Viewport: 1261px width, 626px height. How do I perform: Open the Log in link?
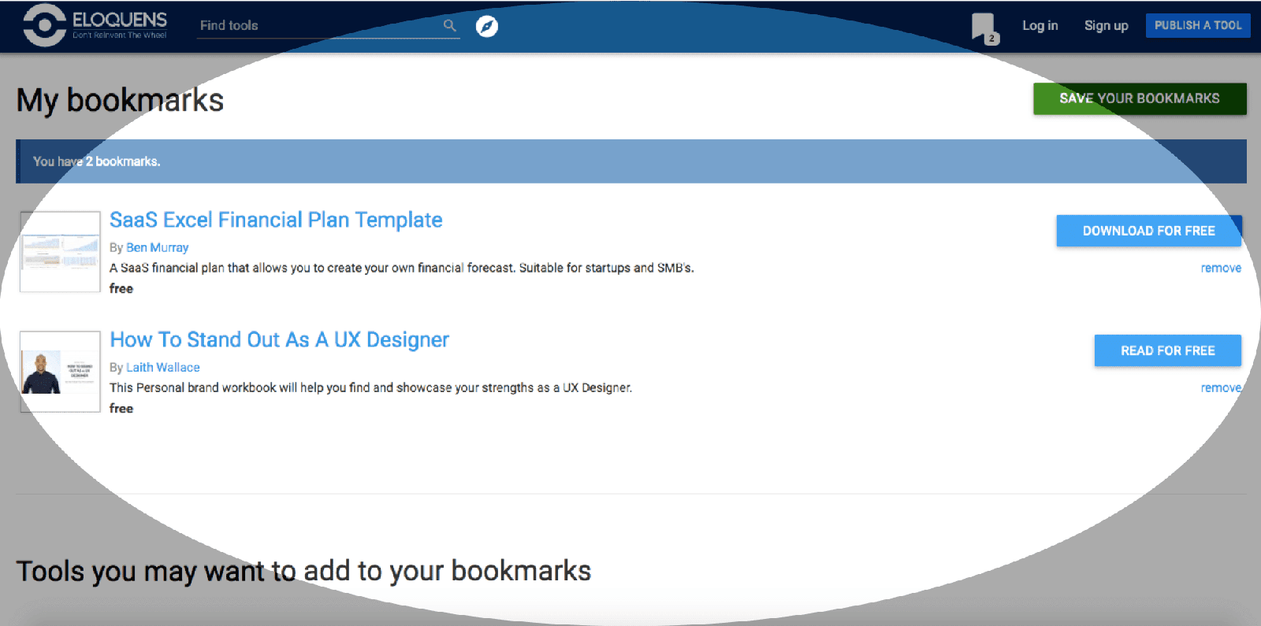pyautogui.click(x=1040, y=25)
